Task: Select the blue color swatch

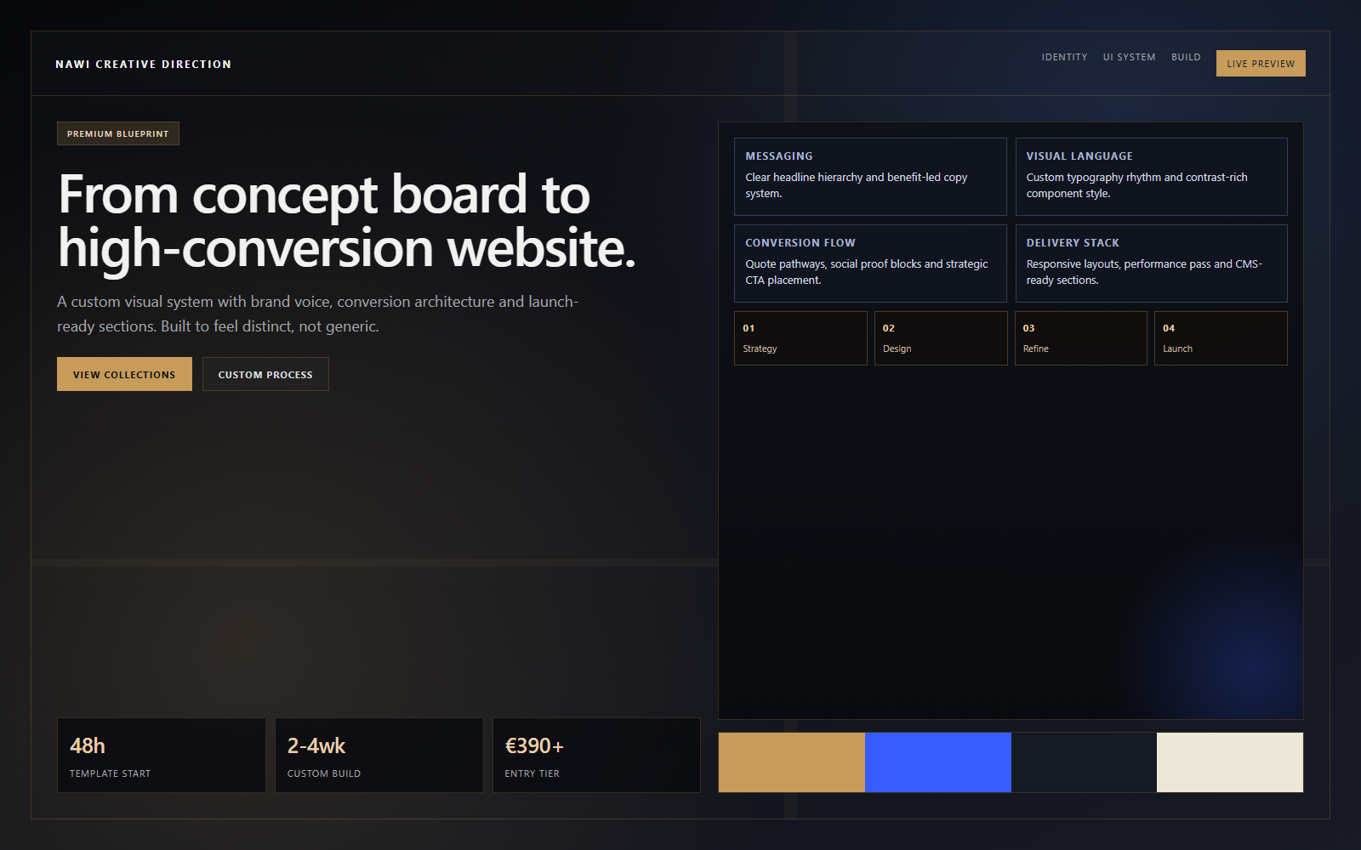Action: tap(937, 762)
